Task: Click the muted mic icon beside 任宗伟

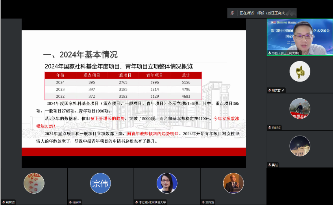Action: [70, 202]
